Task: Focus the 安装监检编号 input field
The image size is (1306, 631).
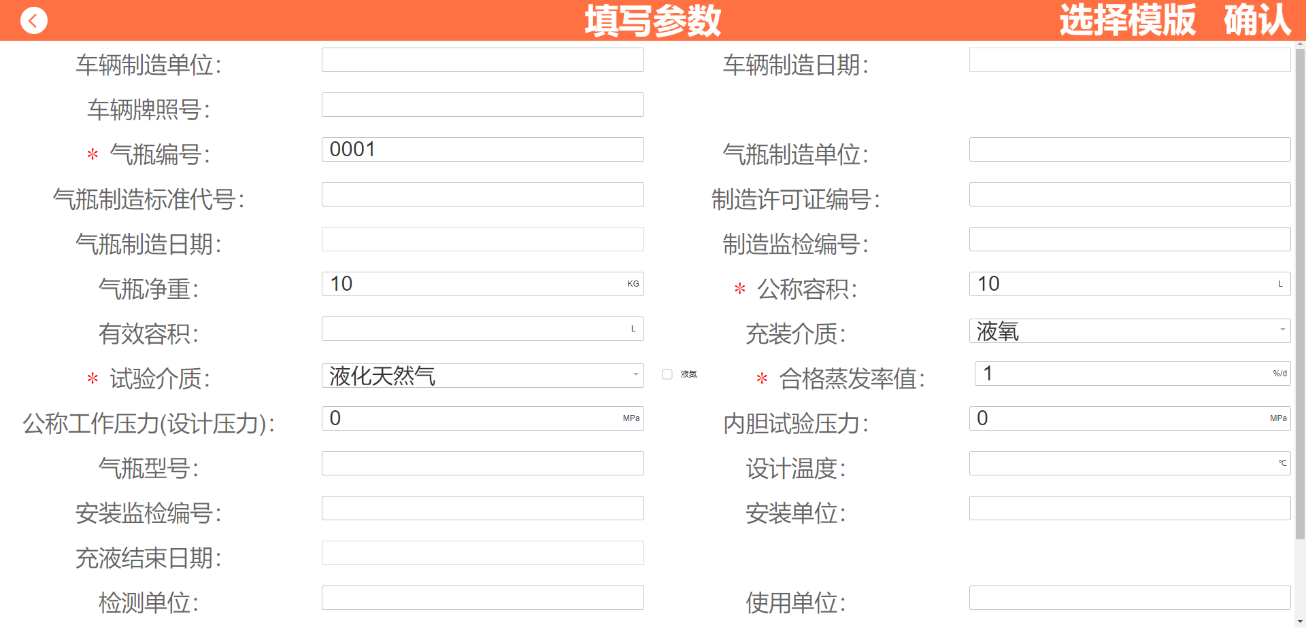Action: coord(483,508)
